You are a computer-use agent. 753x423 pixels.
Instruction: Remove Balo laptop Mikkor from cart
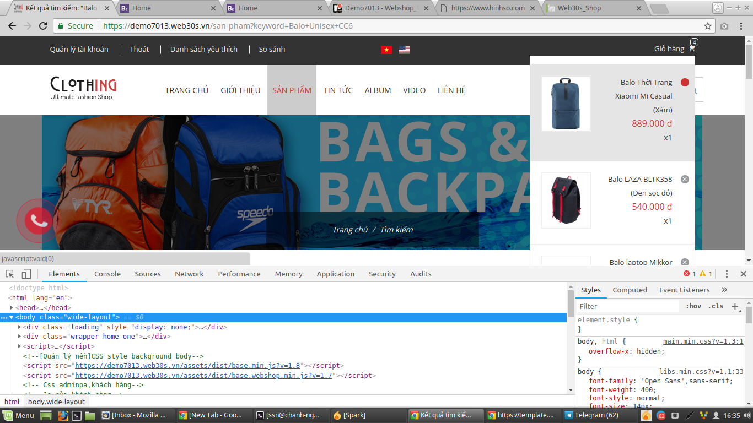click(x=685, y=262)
